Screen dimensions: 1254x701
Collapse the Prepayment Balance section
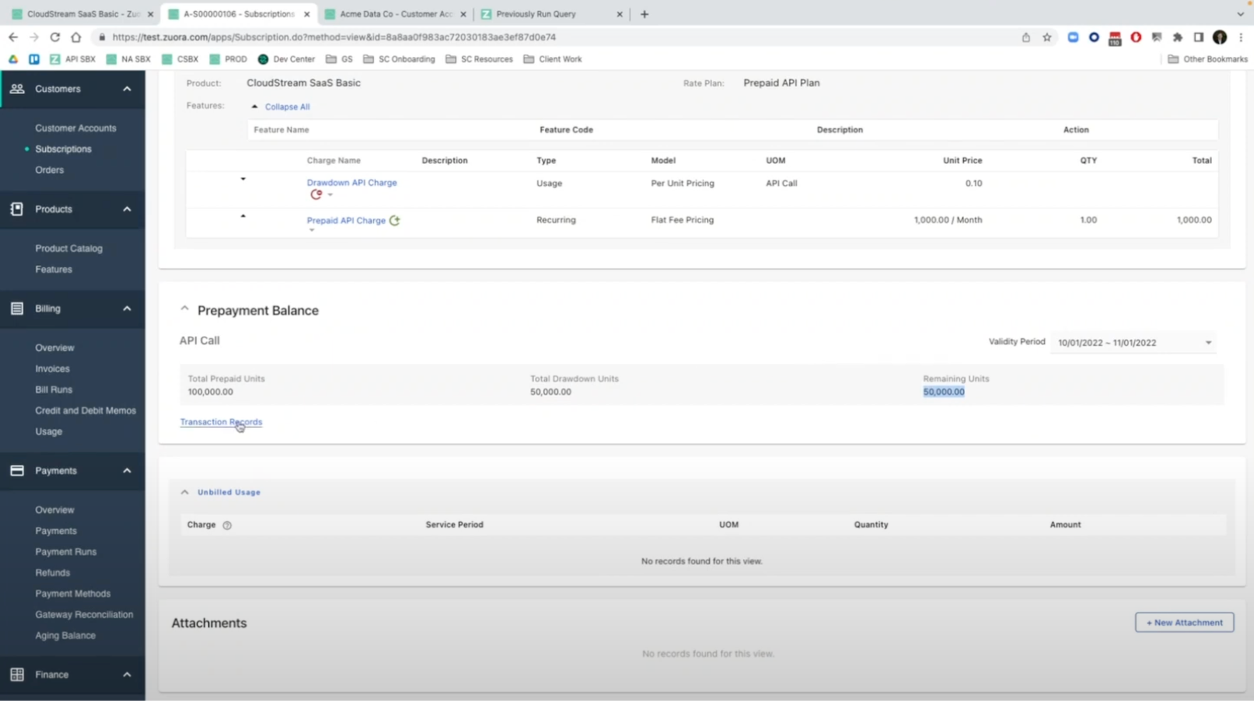(x=185, y=308)
